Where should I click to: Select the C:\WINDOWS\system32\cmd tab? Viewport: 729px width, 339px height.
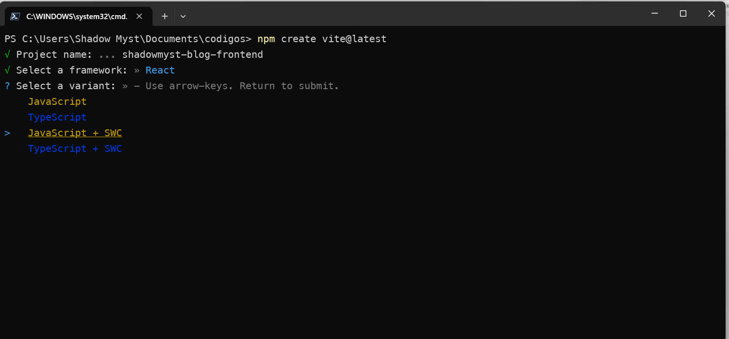[x=76, y=16]
